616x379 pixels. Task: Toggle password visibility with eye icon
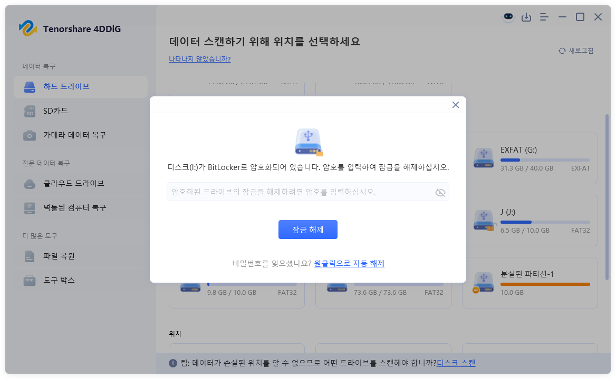pos(440,192)
